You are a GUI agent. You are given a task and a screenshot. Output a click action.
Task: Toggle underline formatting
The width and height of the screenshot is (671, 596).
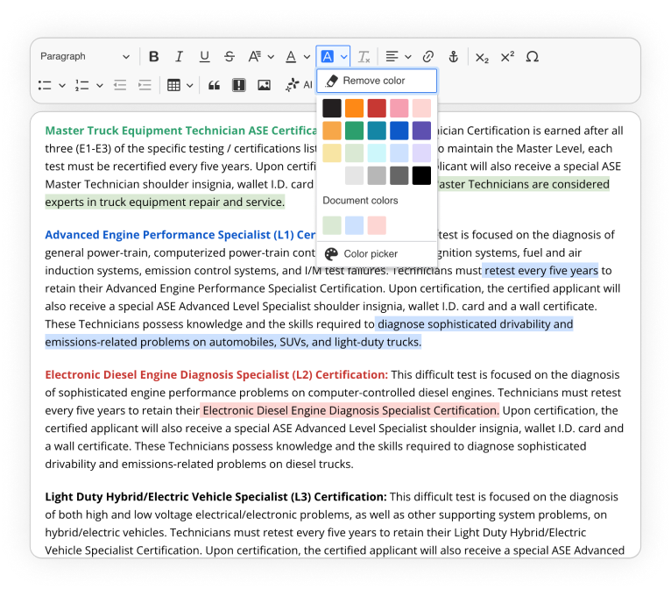204,56
